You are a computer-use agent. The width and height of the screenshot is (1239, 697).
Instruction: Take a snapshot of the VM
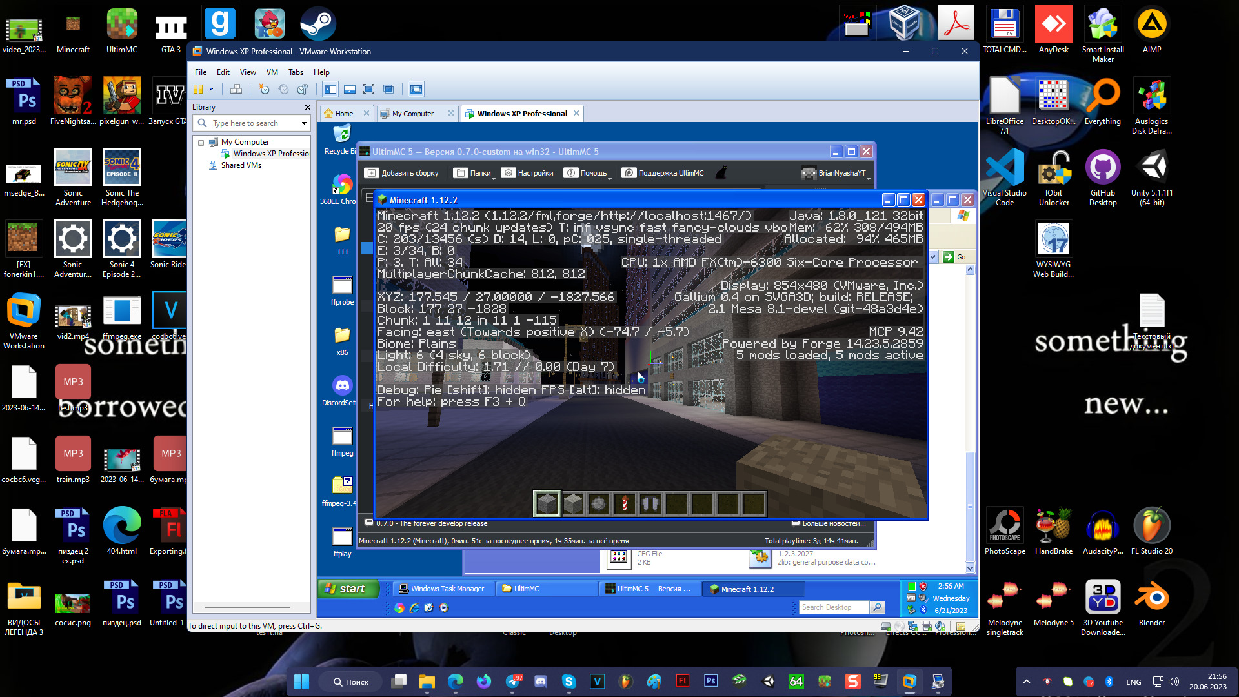click(263, 89)
